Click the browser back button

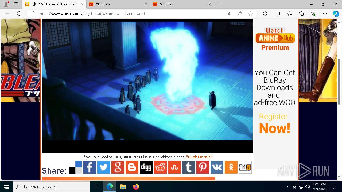7,14
